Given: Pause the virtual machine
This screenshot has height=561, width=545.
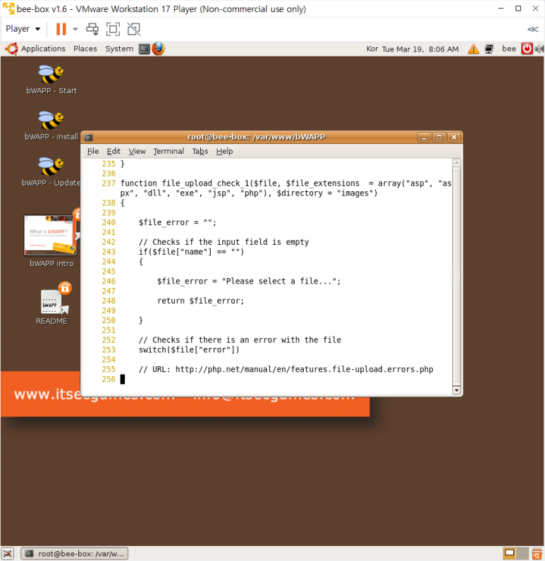Looking at the screenshot, I should 61,29.
